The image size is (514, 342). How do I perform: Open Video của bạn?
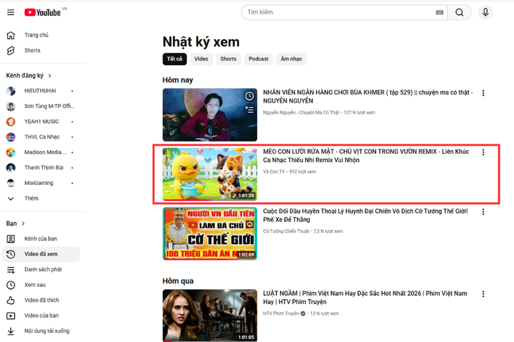point(41,316)
